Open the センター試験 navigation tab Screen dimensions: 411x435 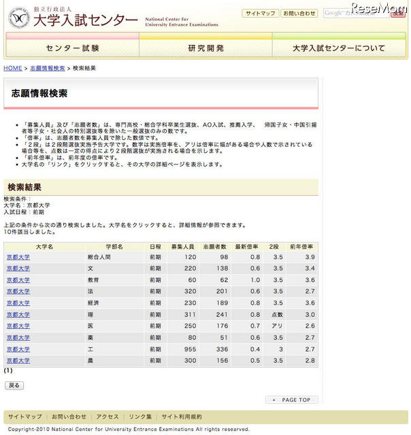point(73,48)
